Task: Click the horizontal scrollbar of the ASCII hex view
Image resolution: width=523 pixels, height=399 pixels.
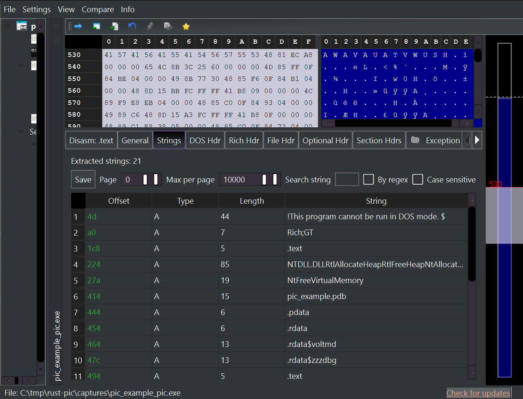Action: (x=393, y=123)
